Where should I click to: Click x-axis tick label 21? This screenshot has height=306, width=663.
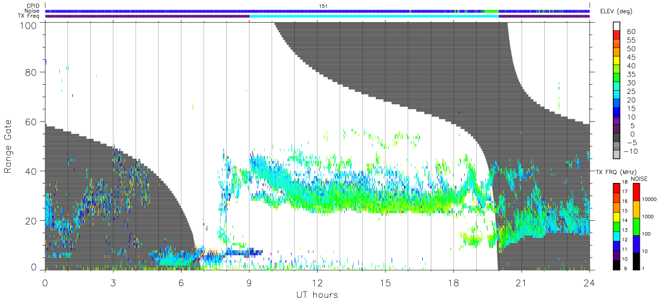[521, 282]
